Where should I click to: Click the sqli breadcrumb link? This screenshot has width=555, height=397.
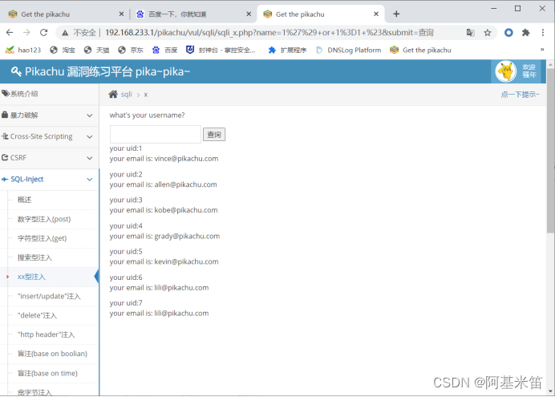127,95
